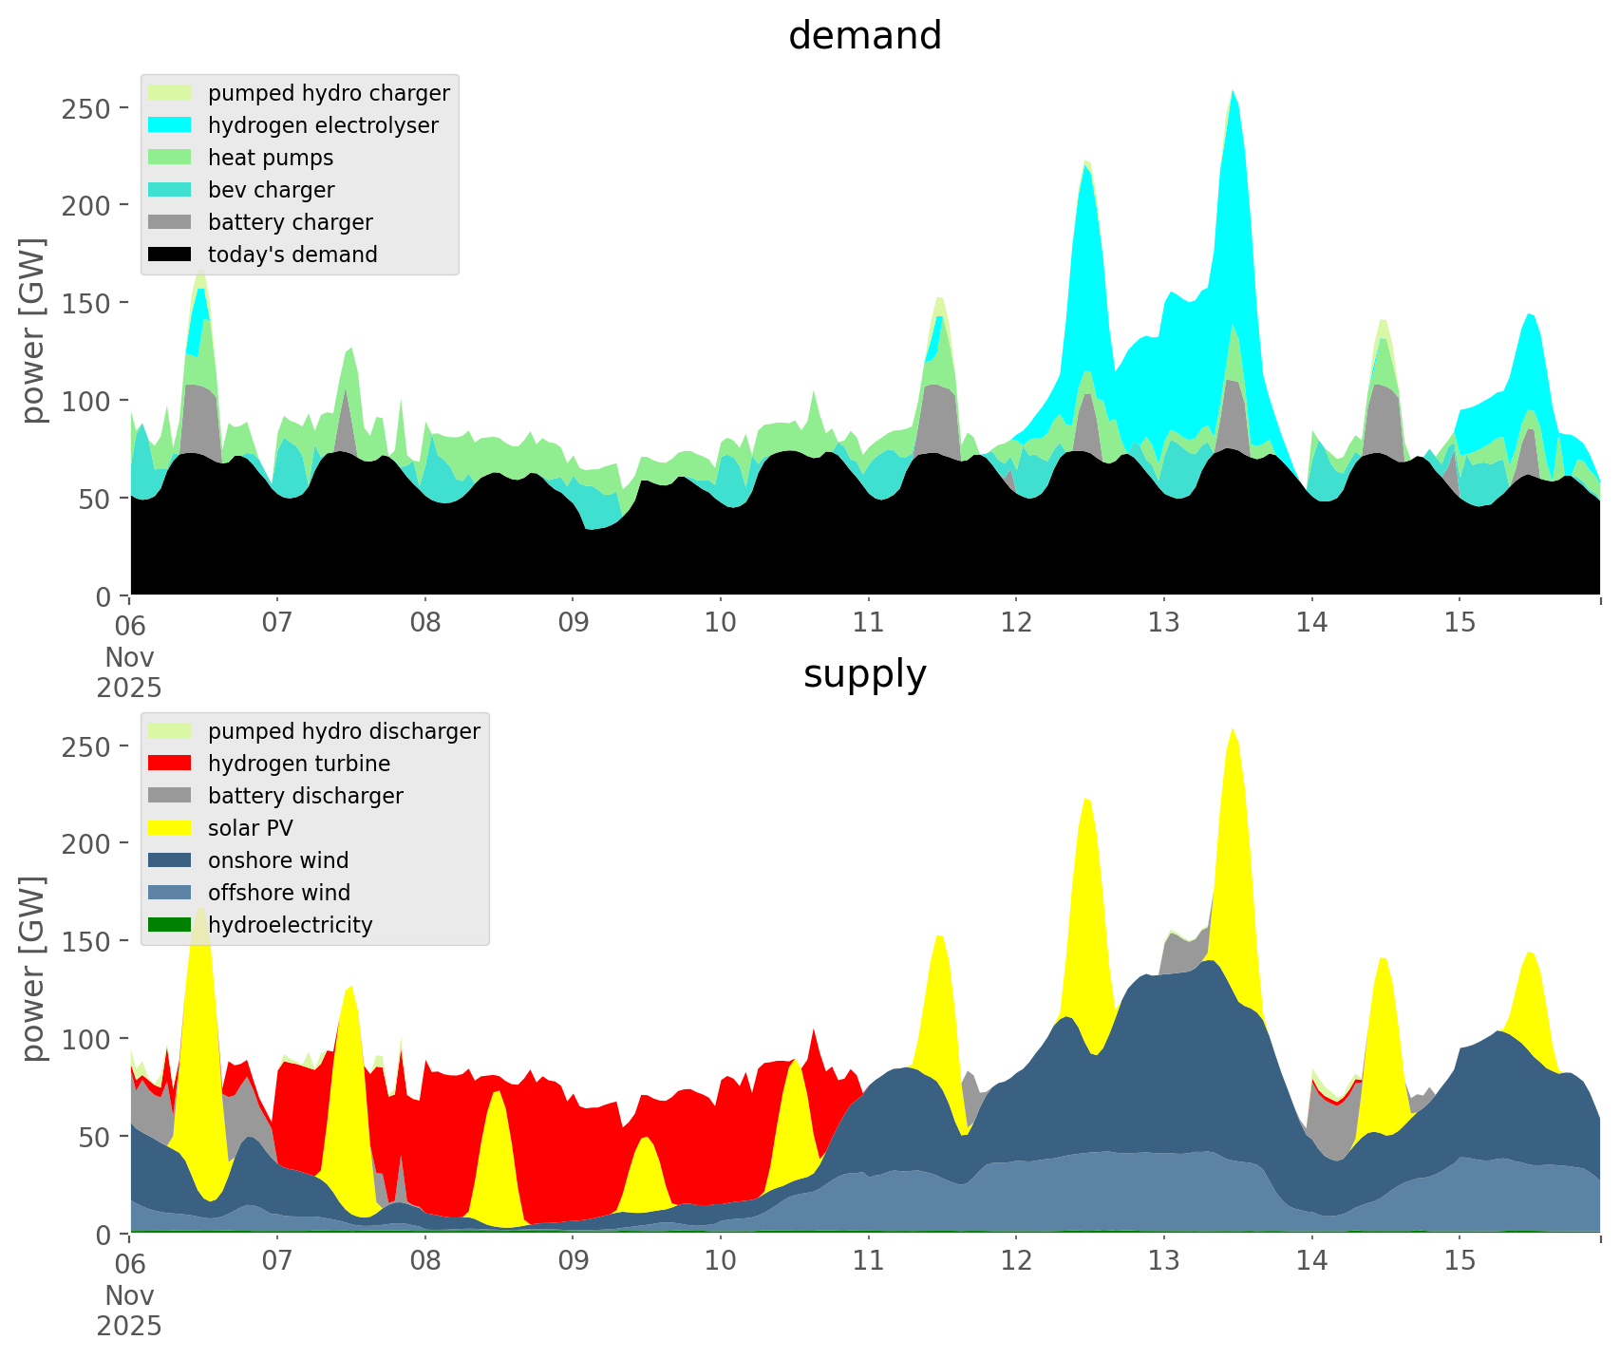
Task: Click the yellow solar PV legend swatch
Action: pyautogui.click(x=171, y=828)
